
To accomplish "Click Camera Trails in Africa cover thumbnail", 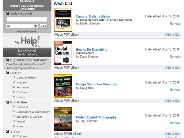I will [63, 20].
